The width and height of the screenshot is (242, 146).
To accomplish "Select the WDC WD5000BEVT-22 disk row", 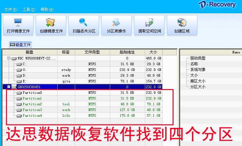I will 82,58.
